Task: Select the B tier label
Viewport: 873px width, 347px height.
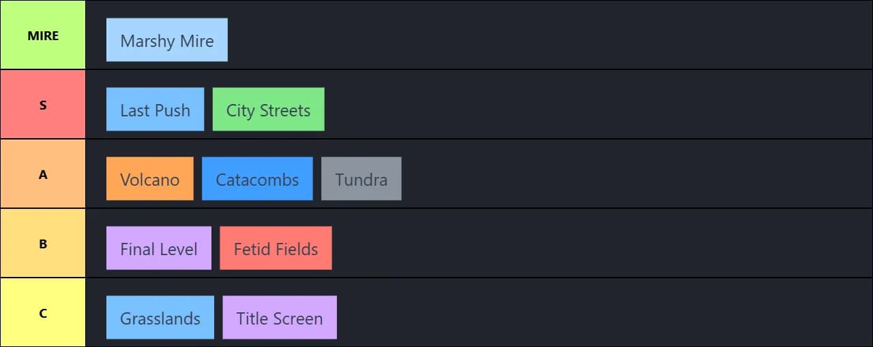Action: [x=43, y=244]
